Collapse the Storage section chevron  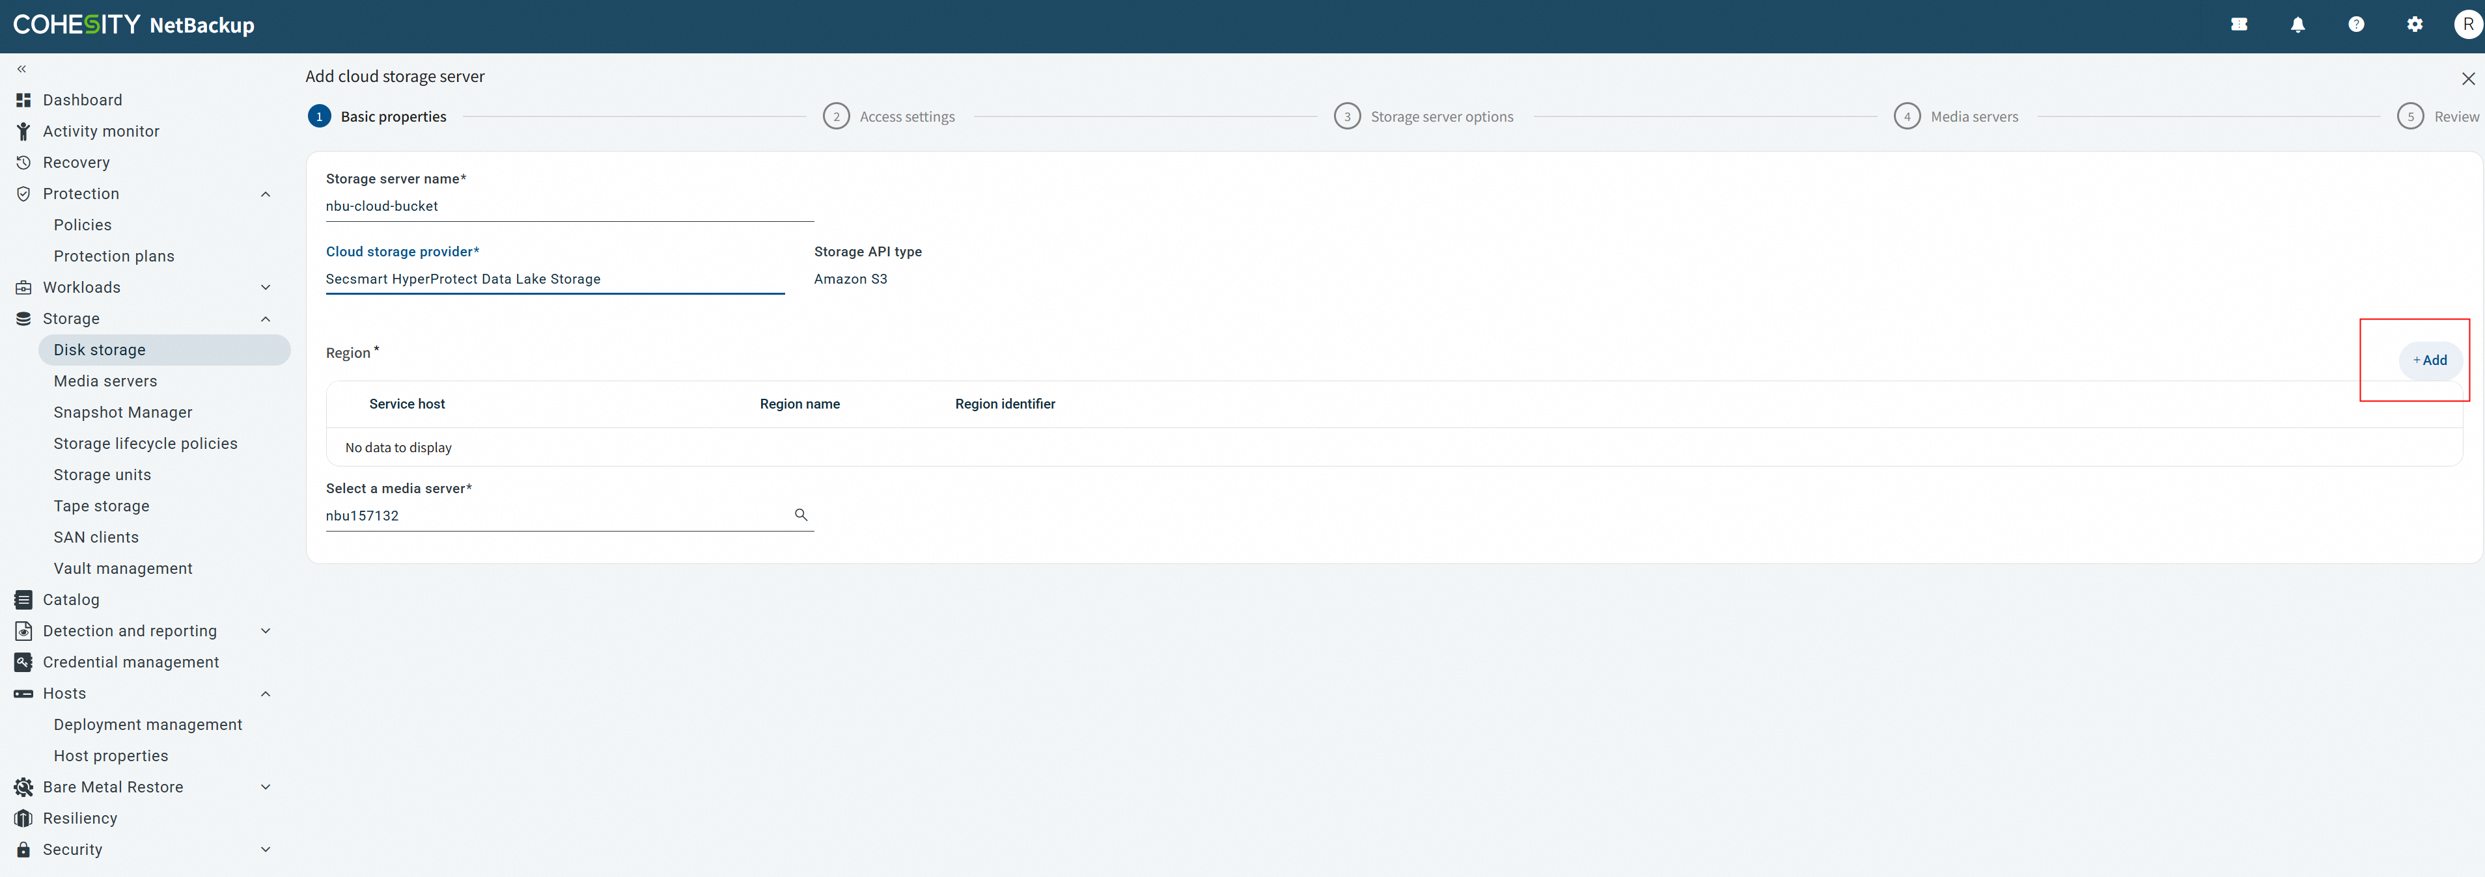pyautogui.click(x=265, y=319)
